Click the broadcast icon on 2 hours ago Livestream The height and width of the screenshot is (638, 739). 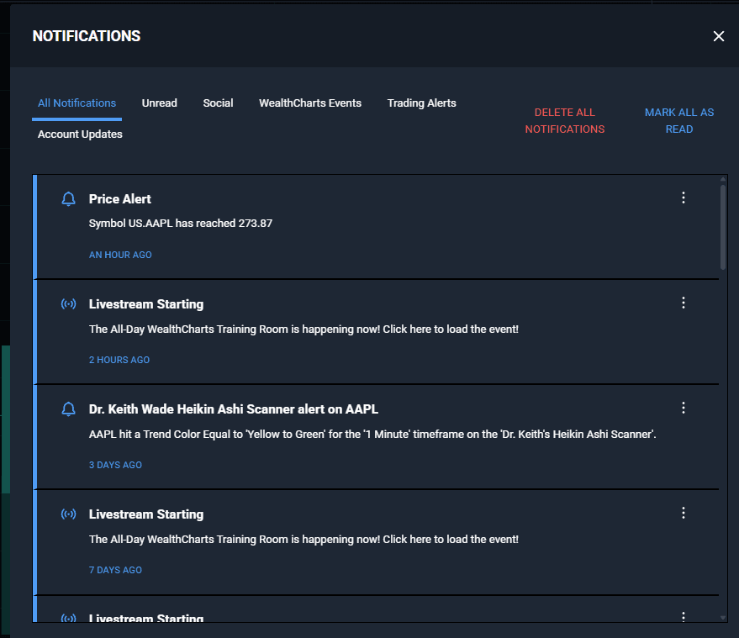click(68, 304)
